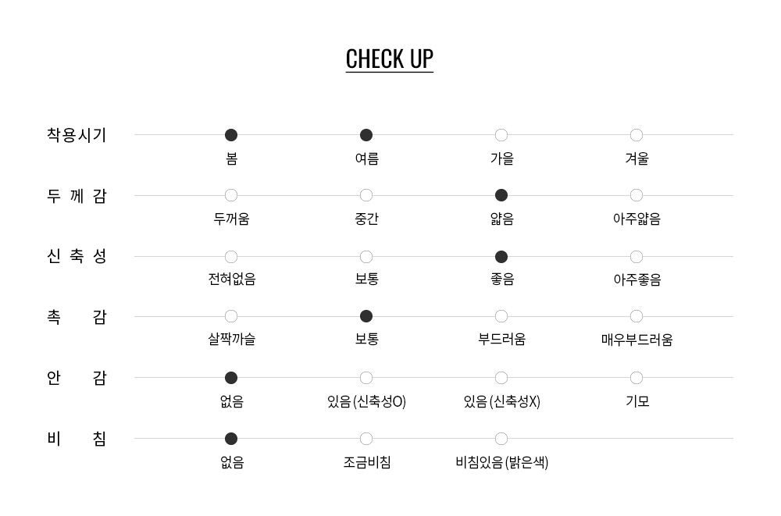781x516 pixels.
Task: Choose 있음(신축성O) lining radio circle
Action: [x=366, y=378]
